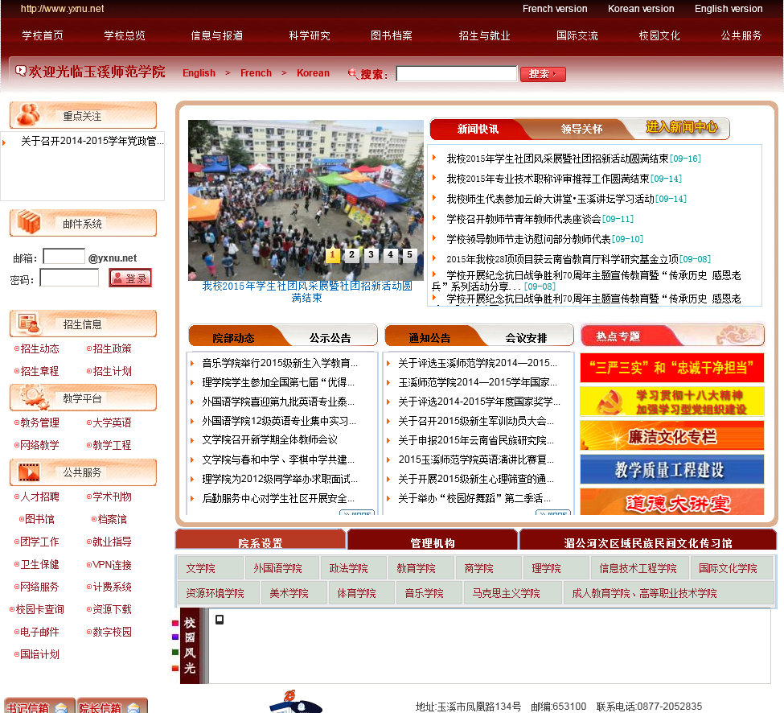
Task: Switch to the 会议安排 tab
Action: pyautogui.click(x=526, y=338)
